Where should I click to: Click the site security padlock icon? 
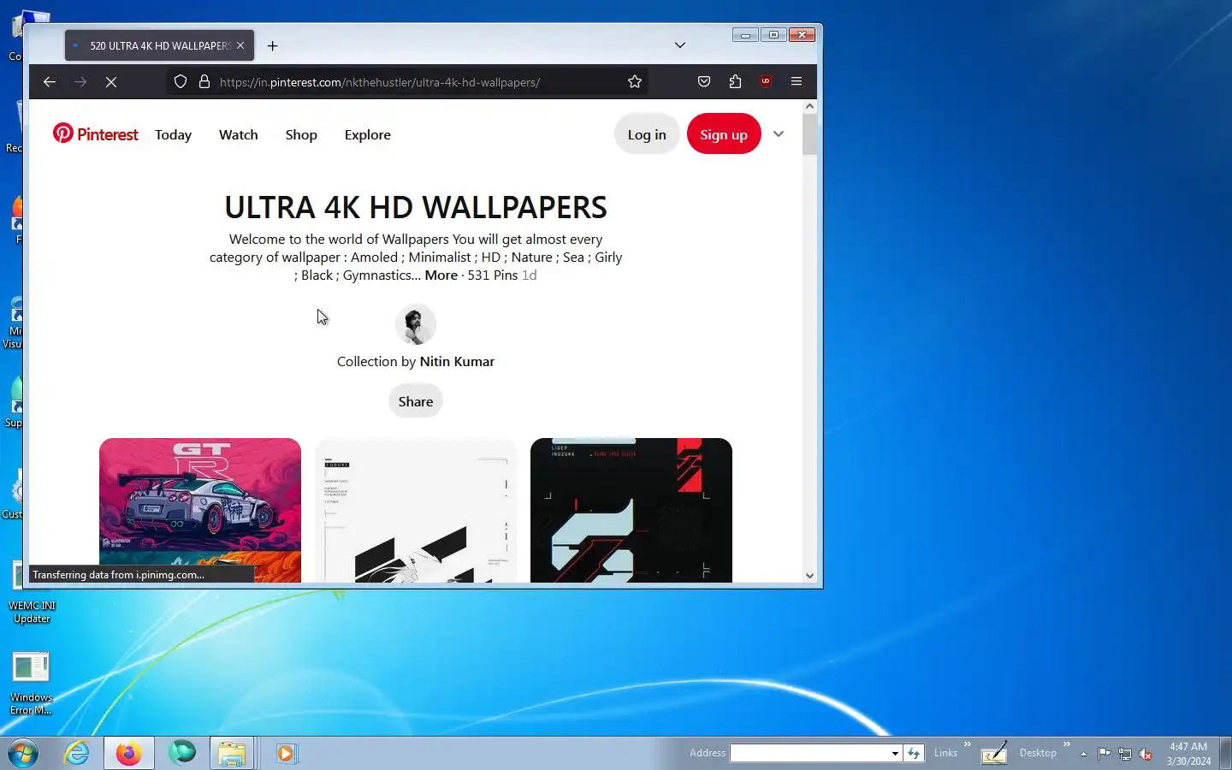click(x=204, y=82)
